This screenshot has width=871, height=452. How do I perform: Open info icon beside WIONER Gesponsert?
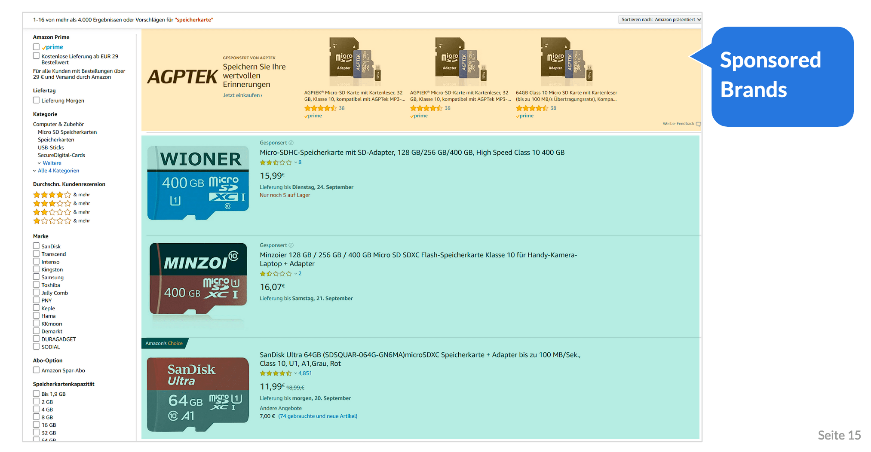tap(291, 143)
